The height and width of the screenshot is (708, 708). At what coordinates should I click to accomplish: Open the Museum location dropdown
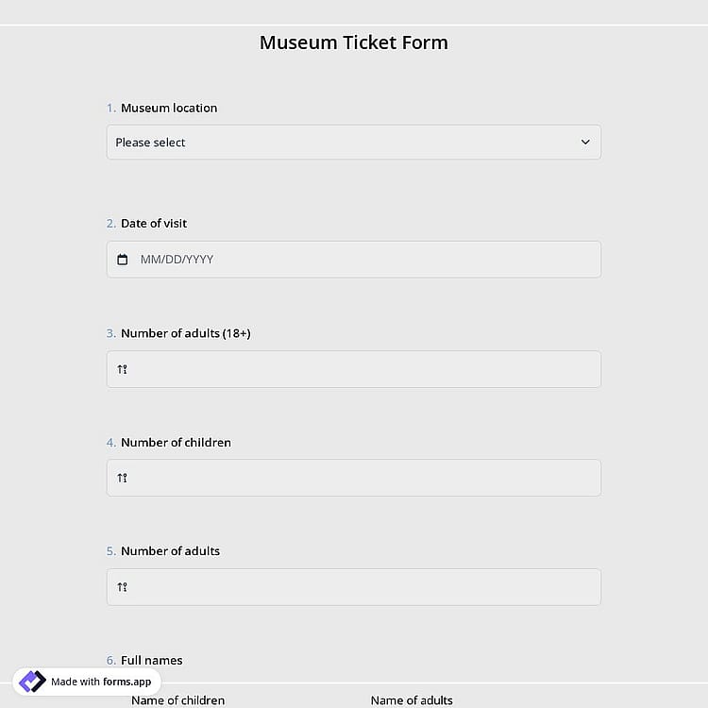click(354, 143)
